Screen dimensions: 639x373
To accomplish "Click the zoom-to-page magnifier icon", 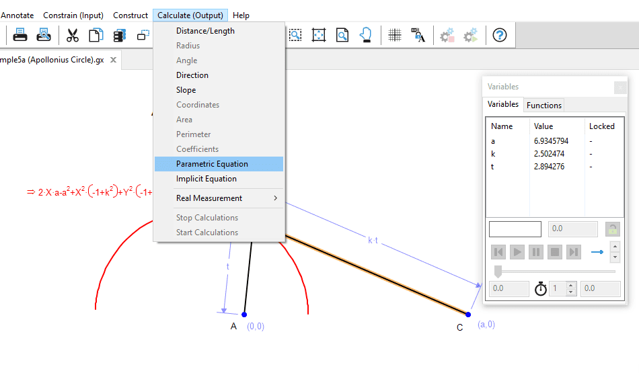I will (342, 36).
